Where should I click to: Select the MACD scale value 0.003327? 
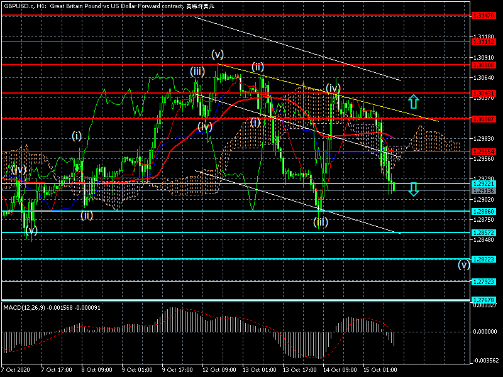(x=485, y=305)
